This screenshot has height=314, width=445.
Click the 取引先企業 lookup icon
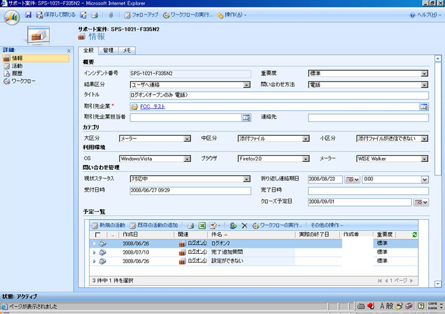pyautogui.click(x=424, y=107)
